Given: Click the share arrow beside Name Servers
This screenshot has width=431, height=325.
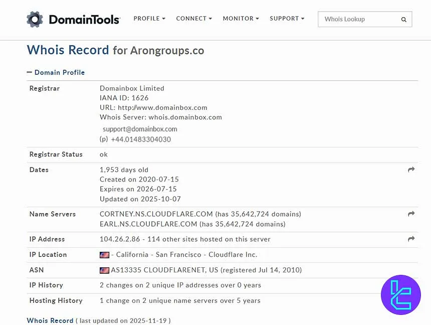Looking at the screenshot, I should click(411, 214).
